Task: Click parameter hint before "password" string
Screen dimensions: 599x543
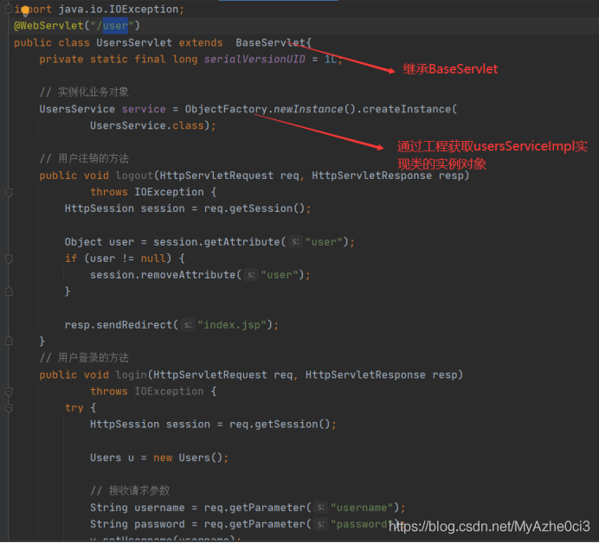Action: click(x=321, y=524)
